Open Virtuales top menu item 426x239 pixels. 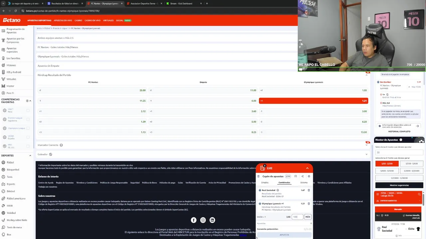(x=108, y=20)
